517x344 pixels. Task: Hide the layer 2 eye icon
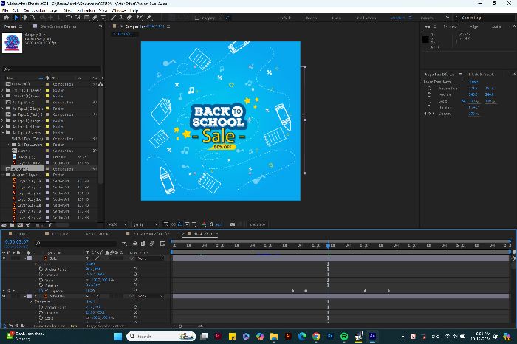(x=4, y=296)
